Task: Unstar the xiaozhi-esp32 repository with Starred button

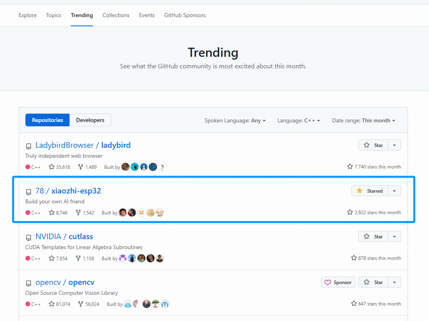Action: tap(370, 191)
